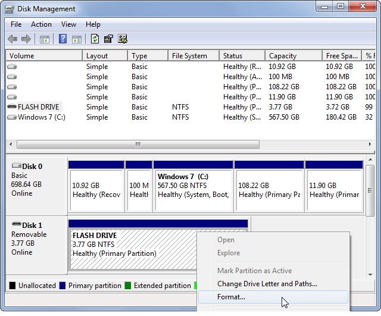Viewport: 381px width, 316px height.
Task: Sort by the Status column header
Action: coord(242,56)
